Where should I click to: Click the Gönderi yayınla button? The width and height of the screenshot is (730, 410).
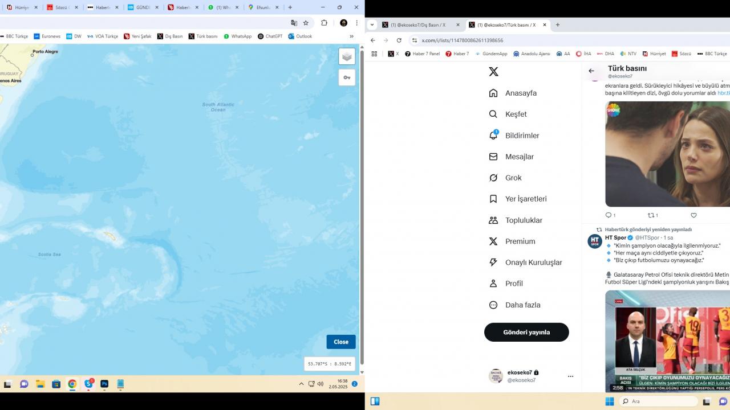(x=526, y=332)
